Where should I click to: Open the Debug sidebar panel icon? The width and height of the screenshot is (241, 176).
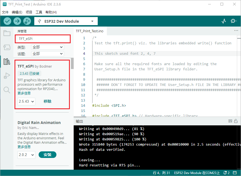7,76
